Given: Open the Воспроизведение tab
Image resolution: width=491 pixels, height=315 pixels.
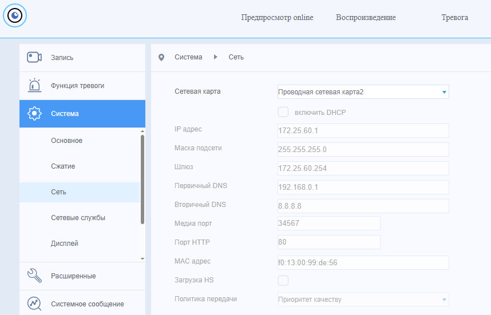Looking at the screenshot, I should click(x=366, y=18).
